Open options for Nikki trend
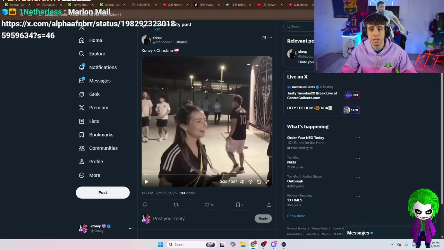 (x=358, y=158)
